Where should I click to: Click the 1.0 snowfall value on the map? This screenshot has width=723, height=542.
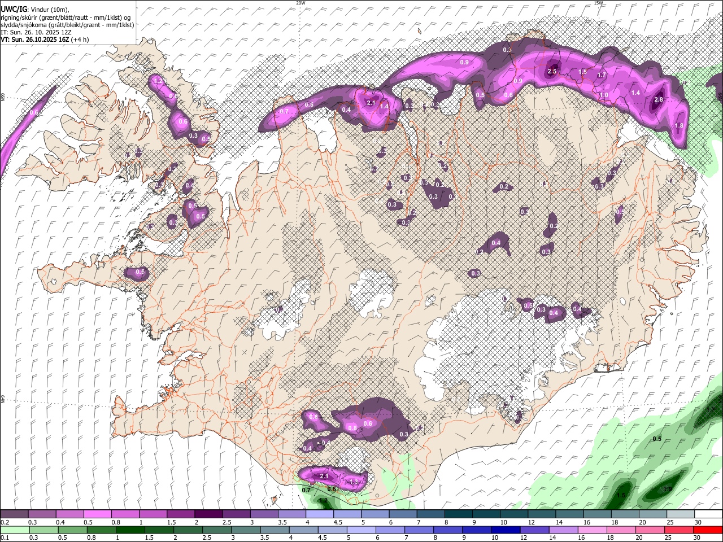[604, 95]
